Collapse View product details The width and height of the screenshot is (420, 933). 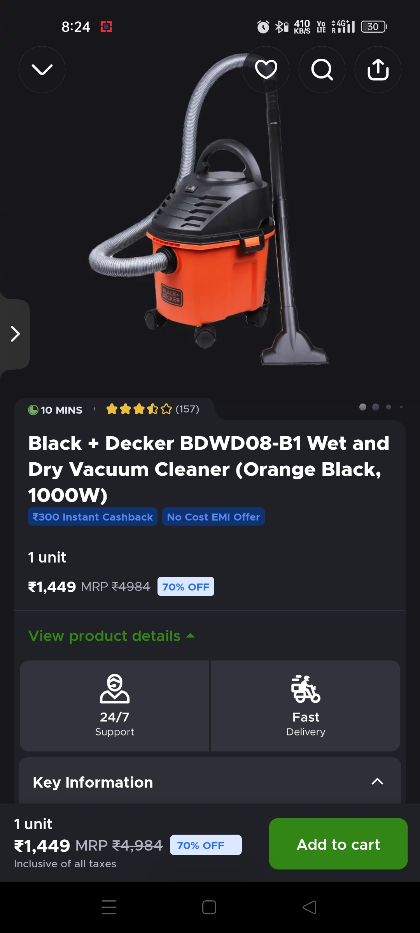[112, 636]
